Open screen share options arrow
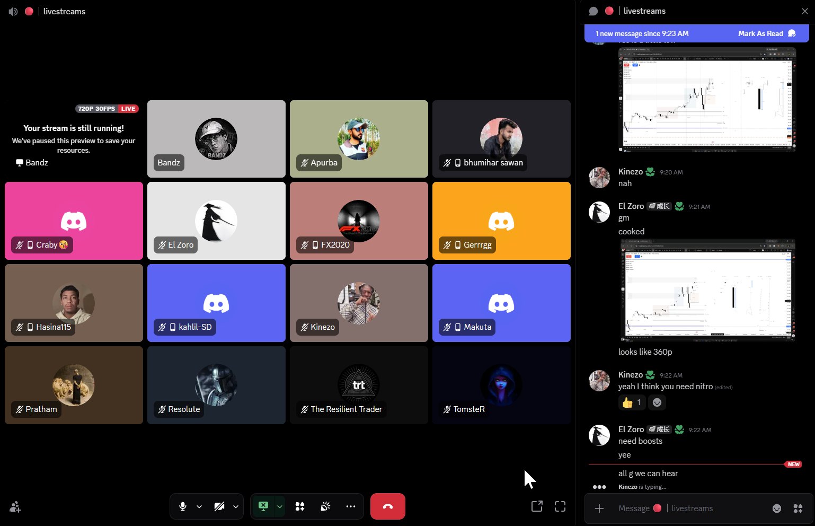 (279, 506)
